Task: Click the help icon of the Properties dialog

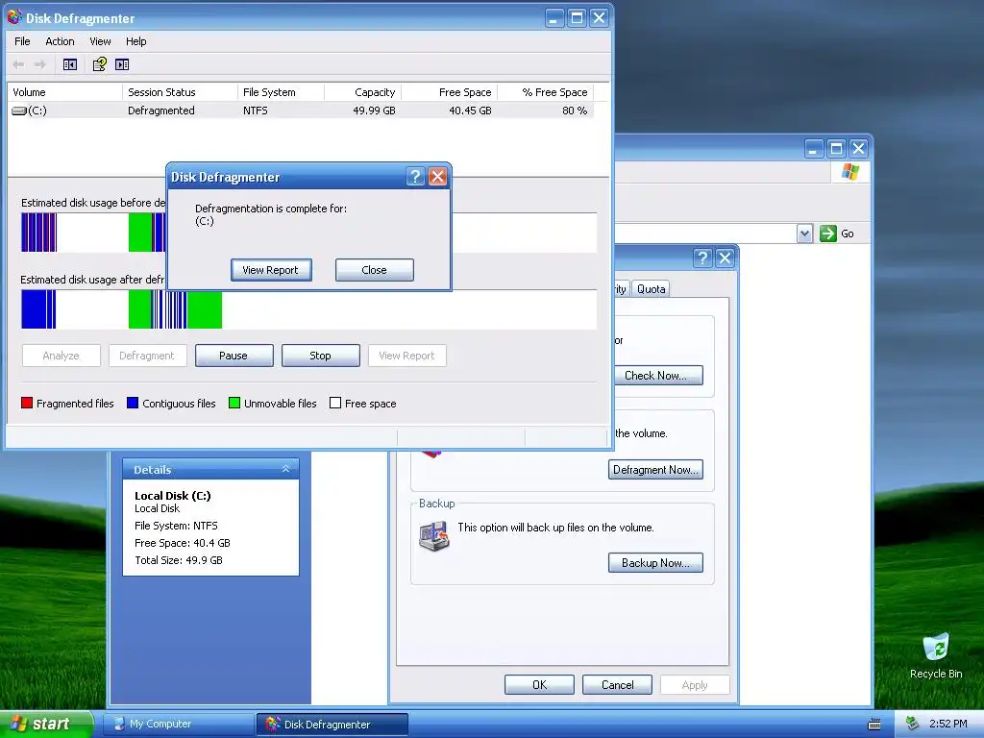Action: 702,258
